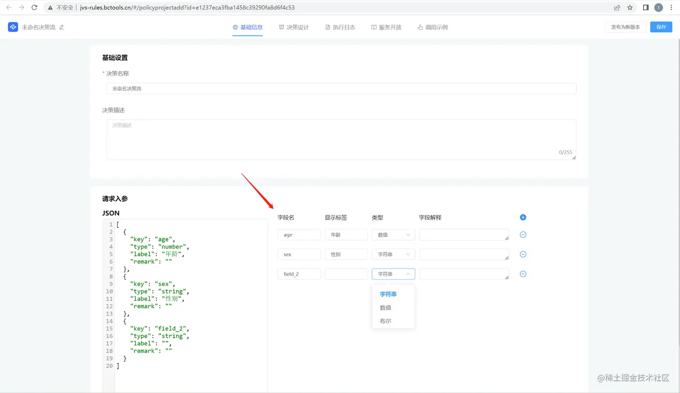Remove the age field row
This screenshot has height=393, width=680.
pos(523,235)
